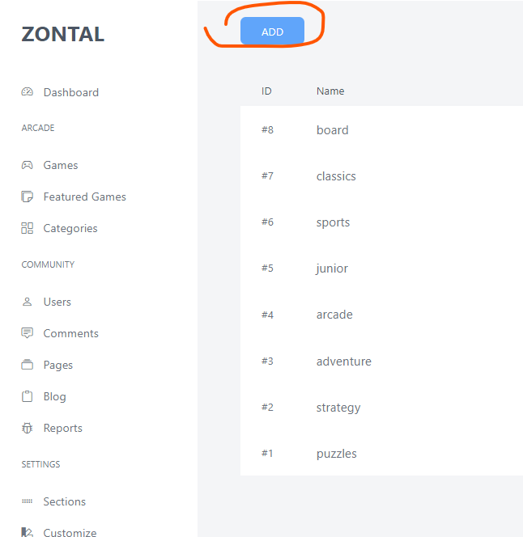523x537 pixels.
Task: Go to Featured Games page
Action: [84, 197]
